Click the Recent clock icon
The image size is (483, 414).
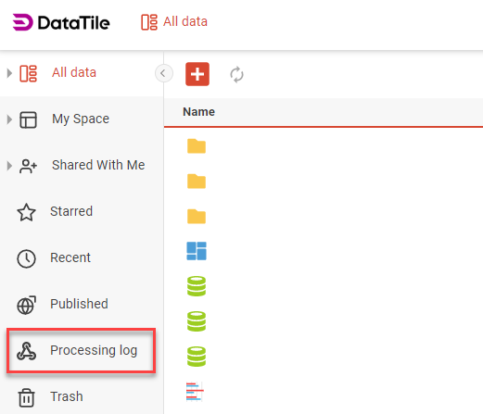26,258
